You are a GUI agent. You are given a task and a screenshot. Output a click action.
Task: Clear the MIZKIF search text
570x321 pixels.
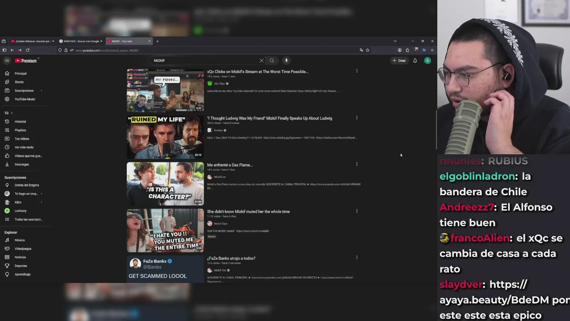pyautogui.click(x=261, y=61)
